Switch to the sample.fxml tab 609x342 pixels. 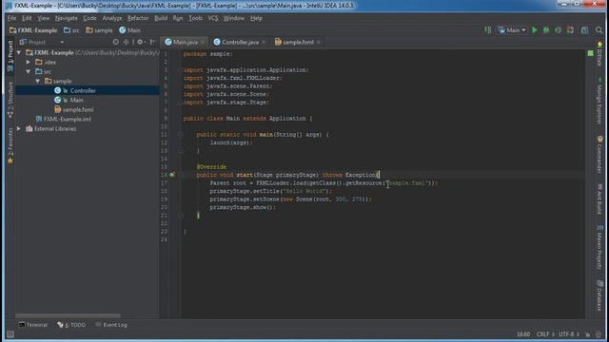click(x=298, y=42)
